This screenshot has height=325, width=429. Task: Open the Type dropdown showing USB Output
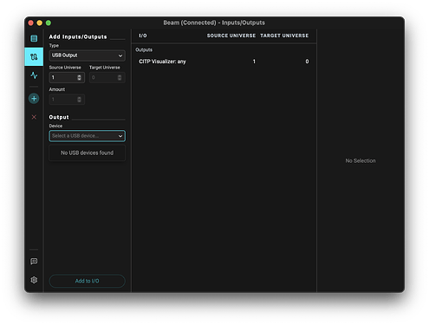88,55
